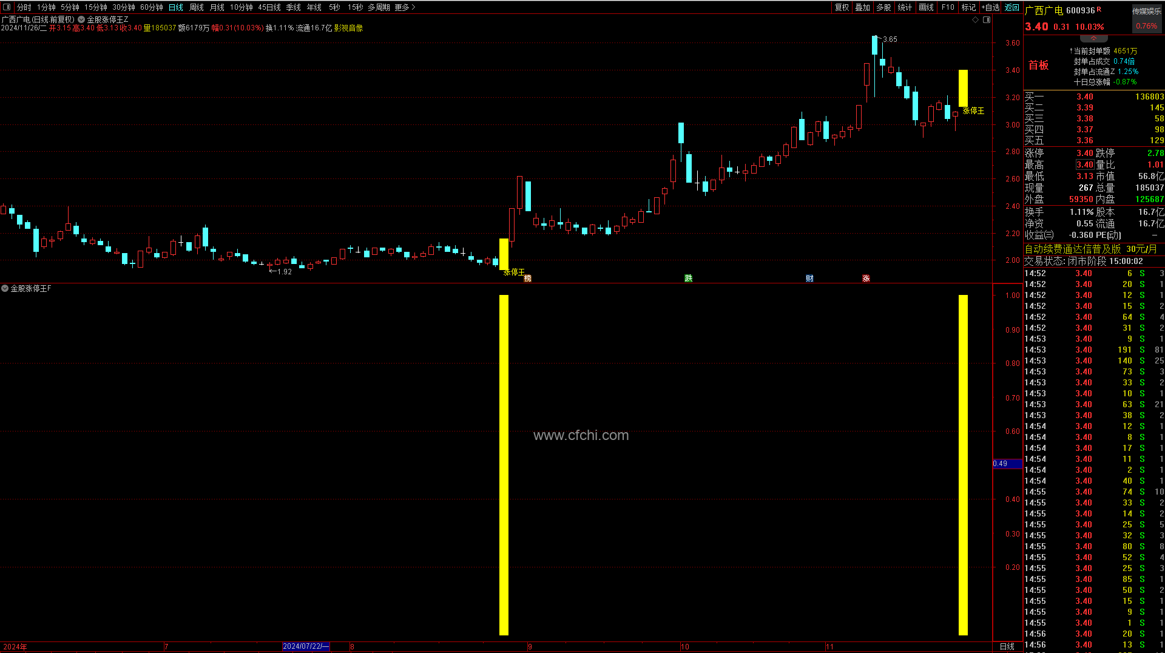Viewport: 1165px width, 653px height.
Task: Click the 收益(三) -0.360 earnings row
Action: click(x=1059, y=235)
